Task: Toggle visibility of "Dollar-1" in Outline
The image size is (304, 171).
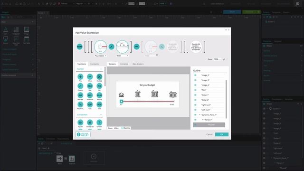Action: point(195,95)
